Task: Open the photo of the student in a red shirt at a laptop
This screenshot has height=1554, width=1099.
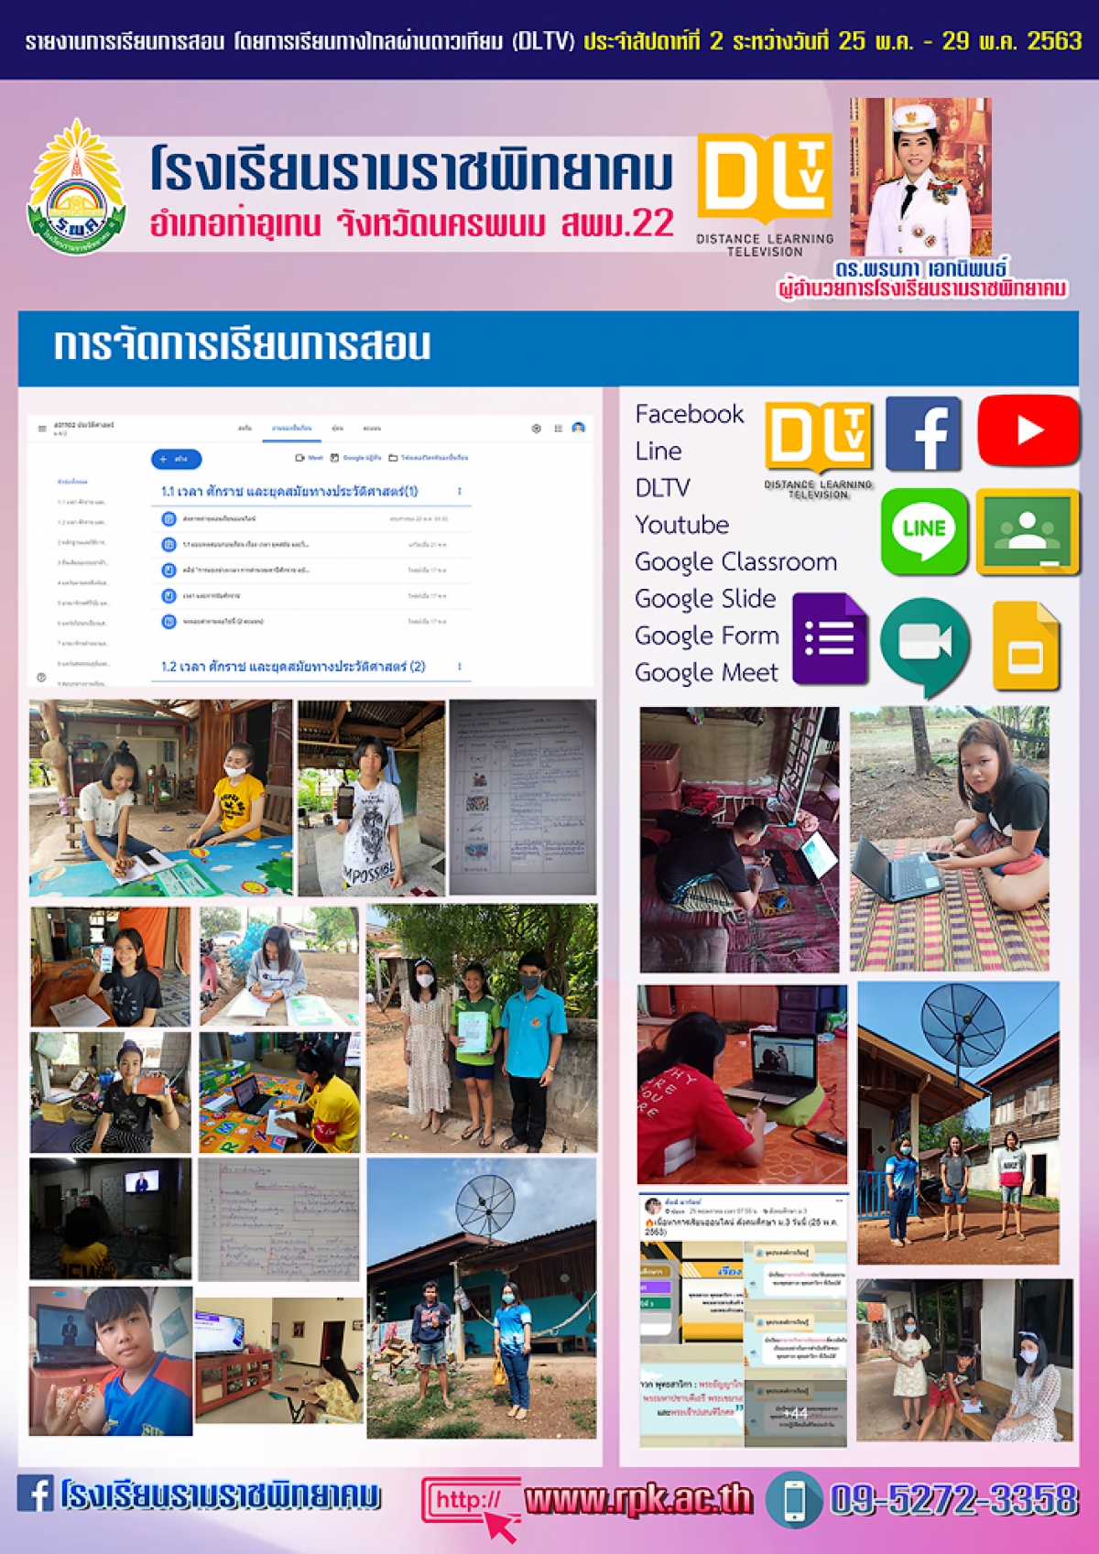Action: 742,1084
